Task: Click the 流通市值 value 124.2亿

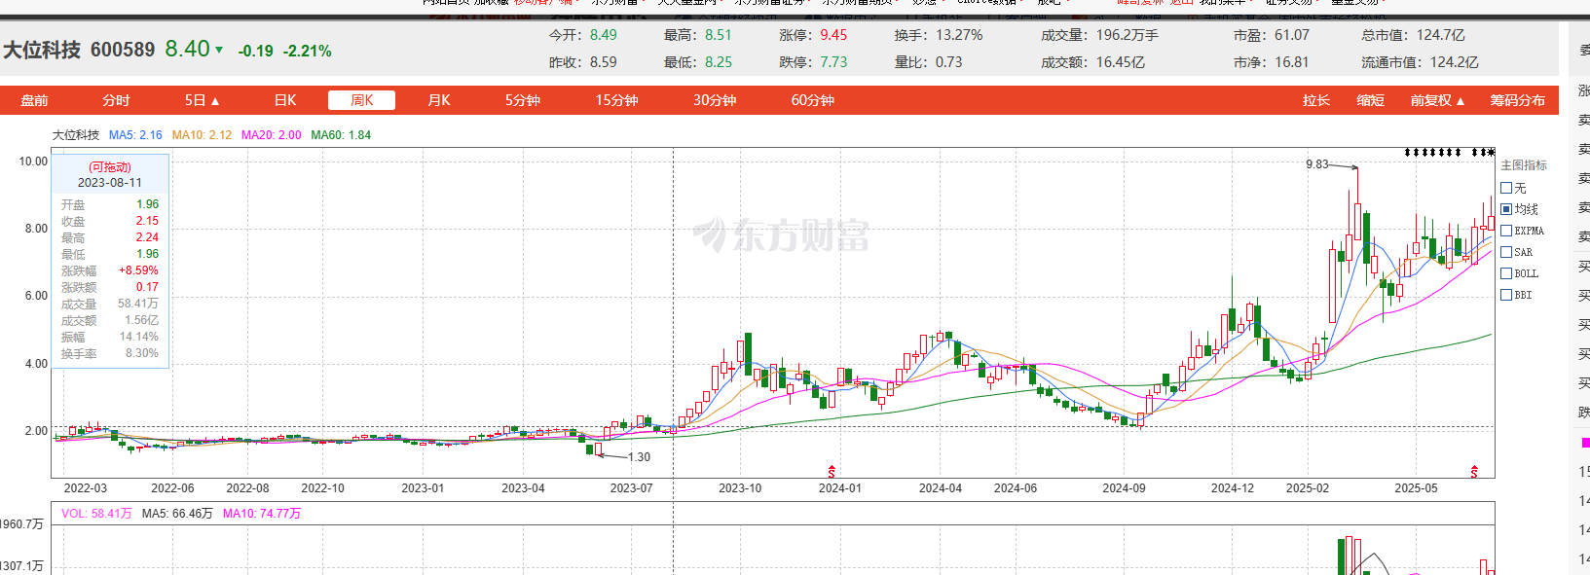Action: [x=1455, y=62]
